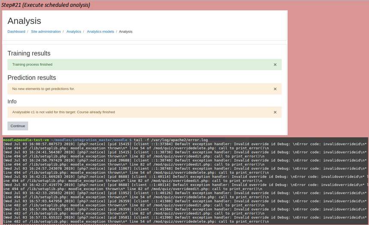
Task: Click the 'Info' section heading
Action: (x=12, y=101)
